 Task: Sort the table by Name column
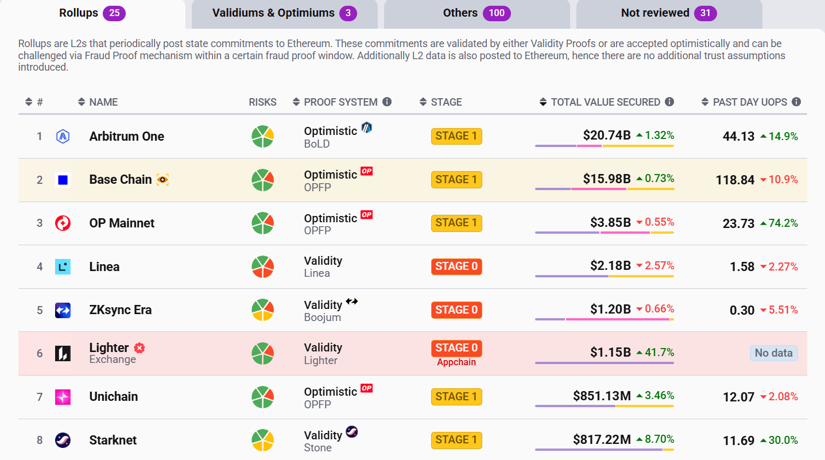[98, 102]
